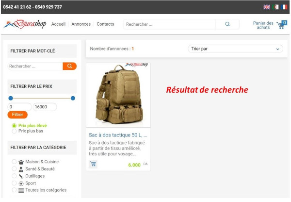Screen dimensions: 291x202
Task: Click the keyword filter Rechercher field
Action: pos(35,66)
